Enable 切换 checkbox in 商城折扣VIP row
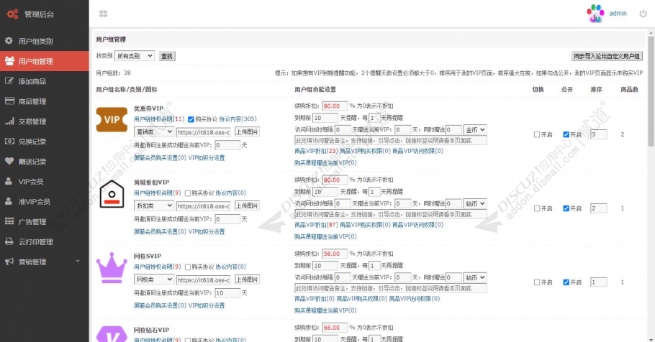The width and height of the screenshot is (655, 342). point(537,208)
